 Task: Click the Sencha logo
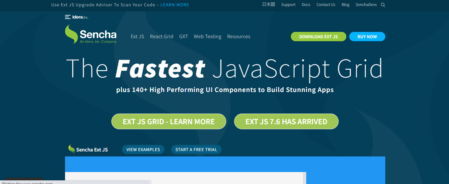pyautogui.click(x=91, y=35)
